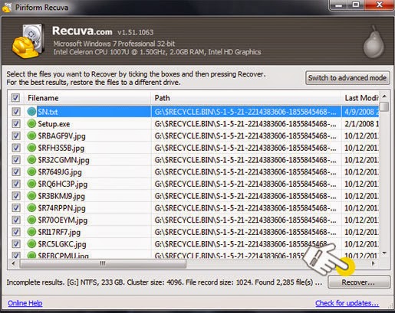Viewport: 395px width, 313px height.
Task: Click the green state icon for $RBAGF9V.jpg
Action: [31, 135]
